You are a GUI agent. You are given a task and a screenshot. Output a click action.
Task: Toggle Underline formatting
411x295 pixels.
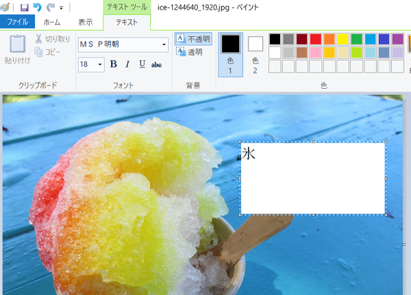click(142, 64)
